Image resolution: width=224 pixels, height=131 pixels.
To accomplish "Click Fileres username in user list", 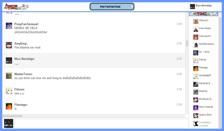I will (202, 60).
